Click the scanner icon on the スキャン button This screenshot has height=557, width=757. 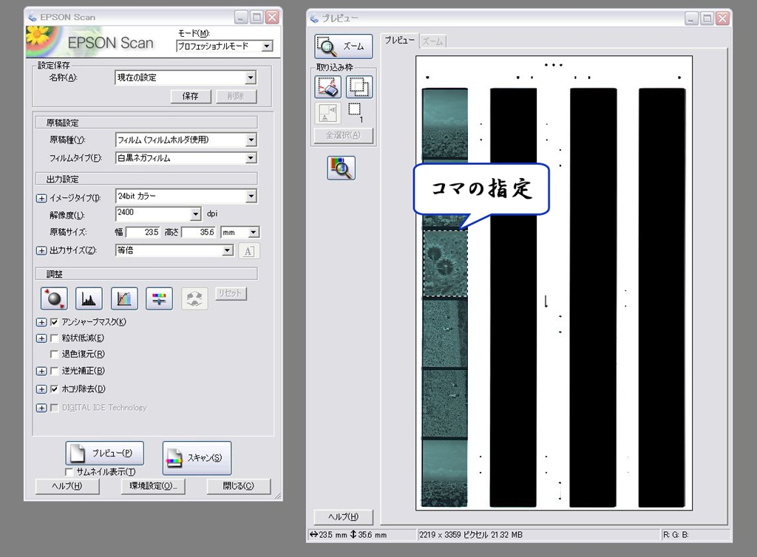pos(174,458)
